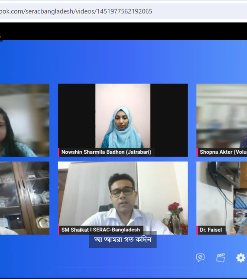
Task: Open the settings gear icon
Action: pyautogui.click(x=241, y=258)
